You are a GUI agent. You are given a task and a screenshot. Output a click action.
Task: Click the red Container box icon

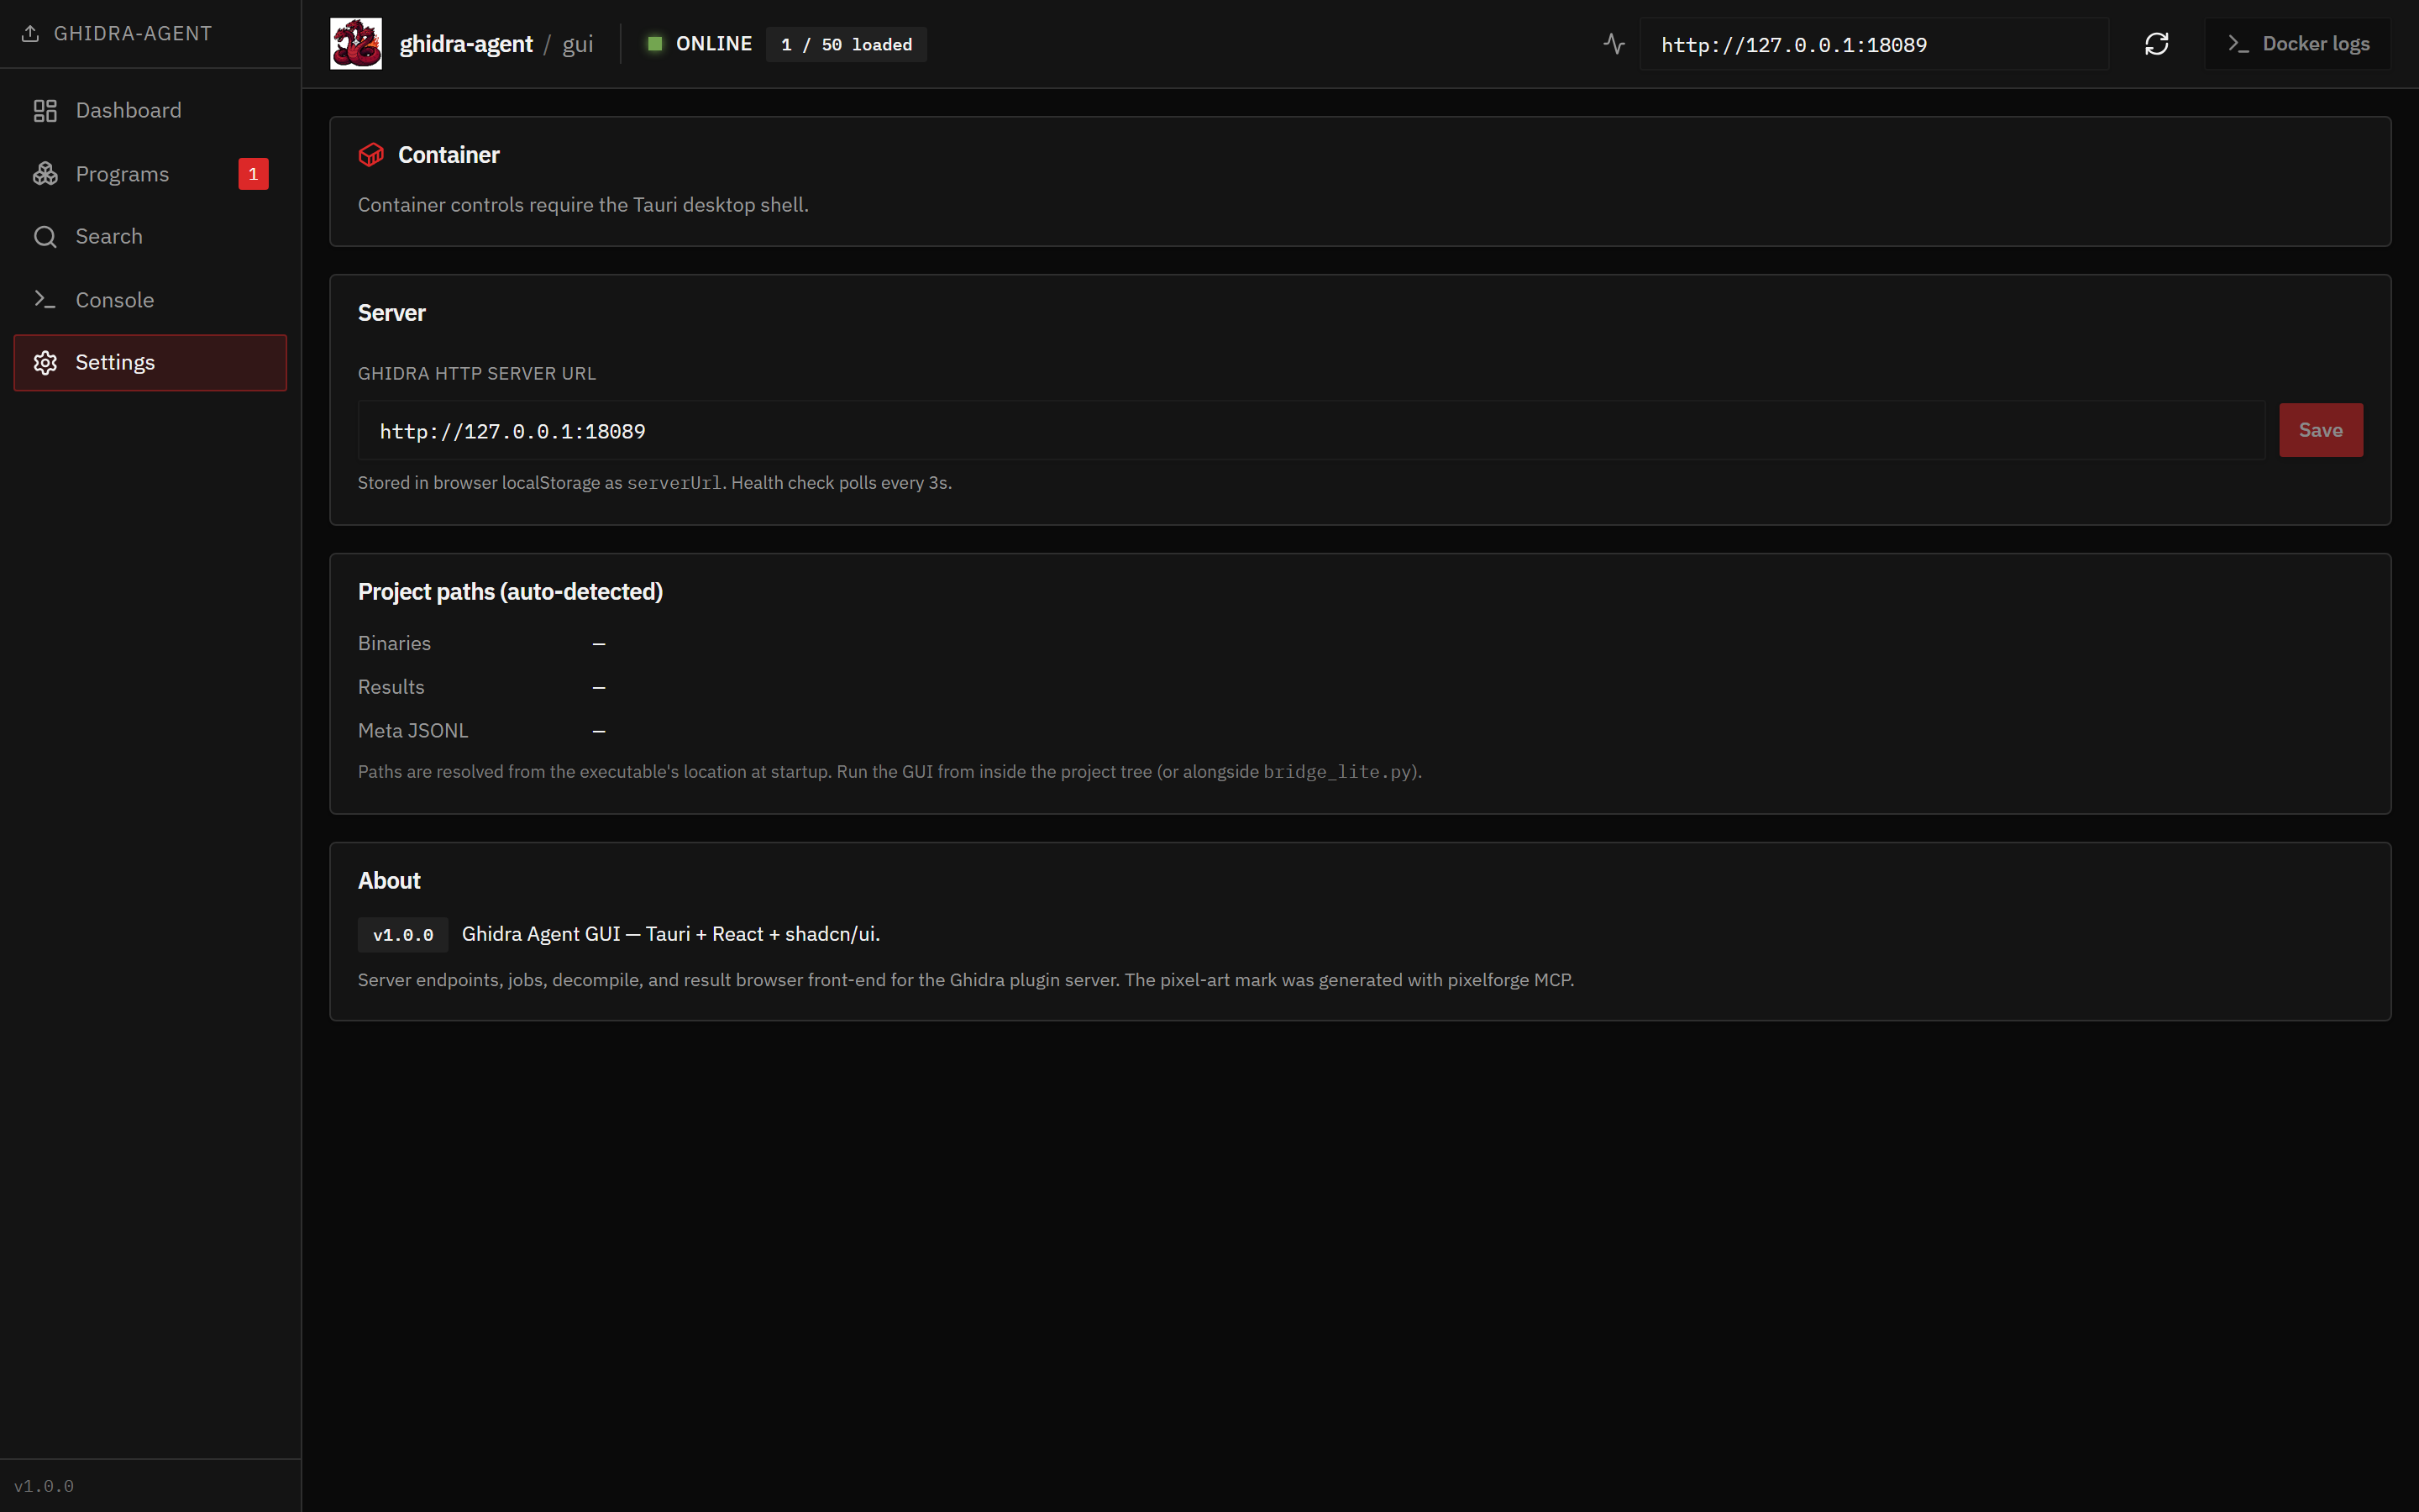pyautogui.click(x=371, y=155)
